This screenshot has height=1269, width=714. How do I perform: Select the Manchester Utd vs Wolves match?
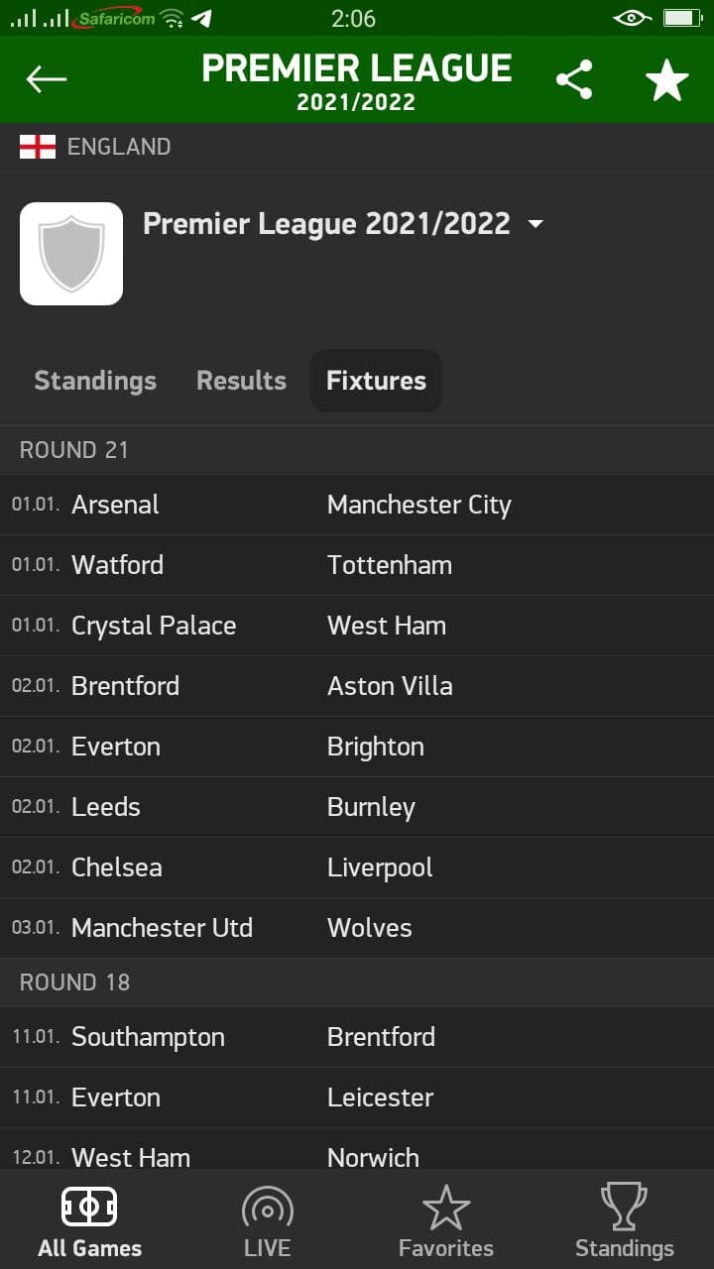357,928
